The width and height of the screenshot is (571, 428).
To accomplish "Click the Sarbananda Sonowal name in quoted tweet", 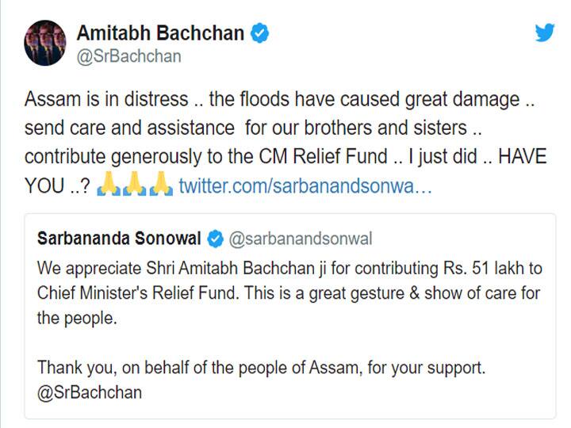I will (x=119, y=239).
